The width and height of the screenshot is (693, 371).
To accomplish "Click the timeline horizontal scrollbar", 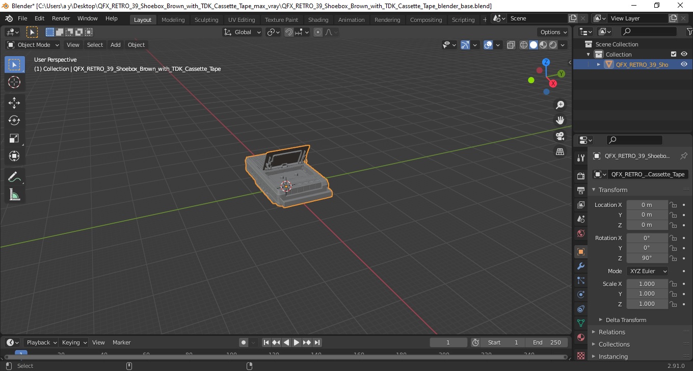I will pos(285,357).
